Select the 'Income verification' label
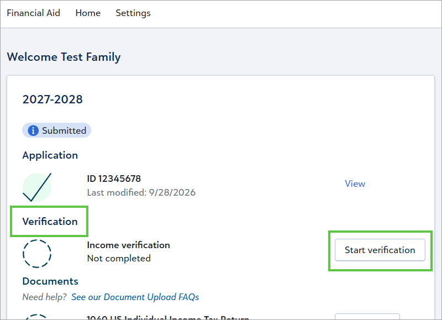 tap(129, 245)
